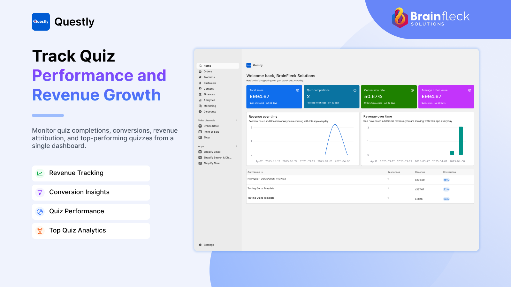511x287 pixels.
Task: Click the blue Questly logo square
Action: 41,22
